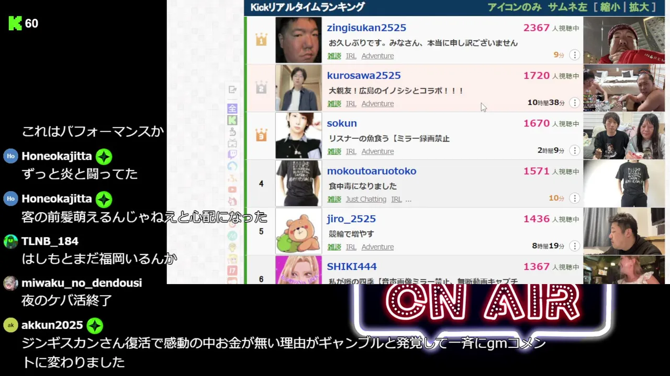The width and height of the screenshot is (670, 376).
Task: Click the 1720 viewer count
Action: point(537,76)
